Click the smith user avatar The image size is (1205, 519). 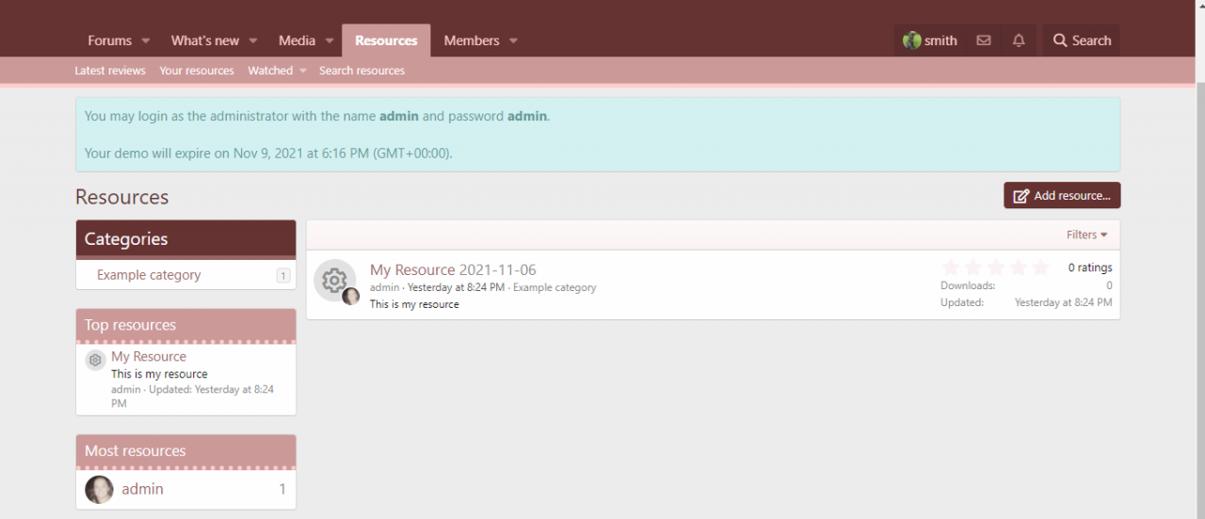point(911,41)
